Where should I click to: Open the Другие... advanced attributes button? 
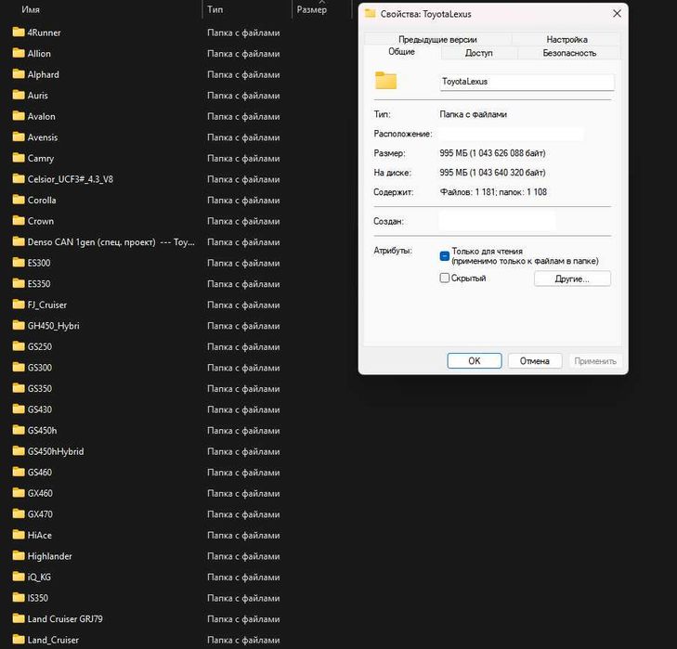click(572, 279)
